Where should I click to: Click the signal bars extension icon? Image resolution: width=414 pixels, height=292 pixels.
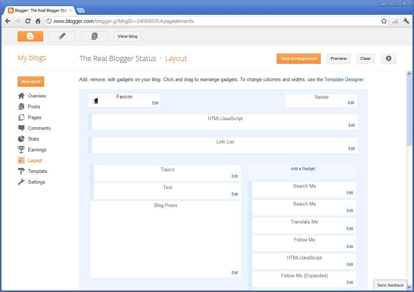coord(395,21)
